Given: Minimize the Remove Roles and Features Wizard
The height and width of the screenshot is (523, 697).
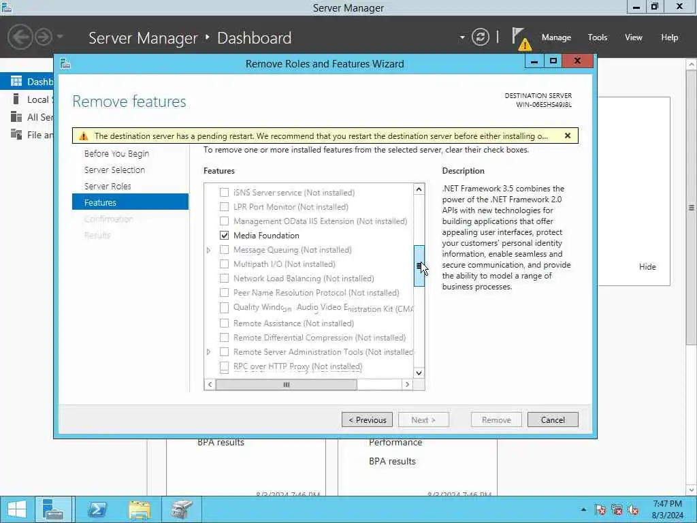Looking at the screenshot, I should click(x=534, y=61).
